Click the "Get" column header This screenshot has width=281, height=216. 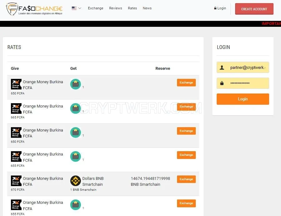click(x=73, y=69)
